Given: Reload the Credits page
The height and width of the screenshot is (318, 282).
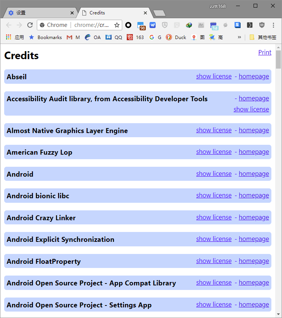Looking at the screenshot, I should coord(30,25).
